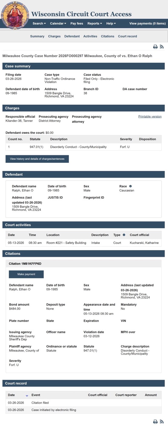168x426 pixels.
Task: Click the bottom RSS feed icon
Action: pos(162,421)
